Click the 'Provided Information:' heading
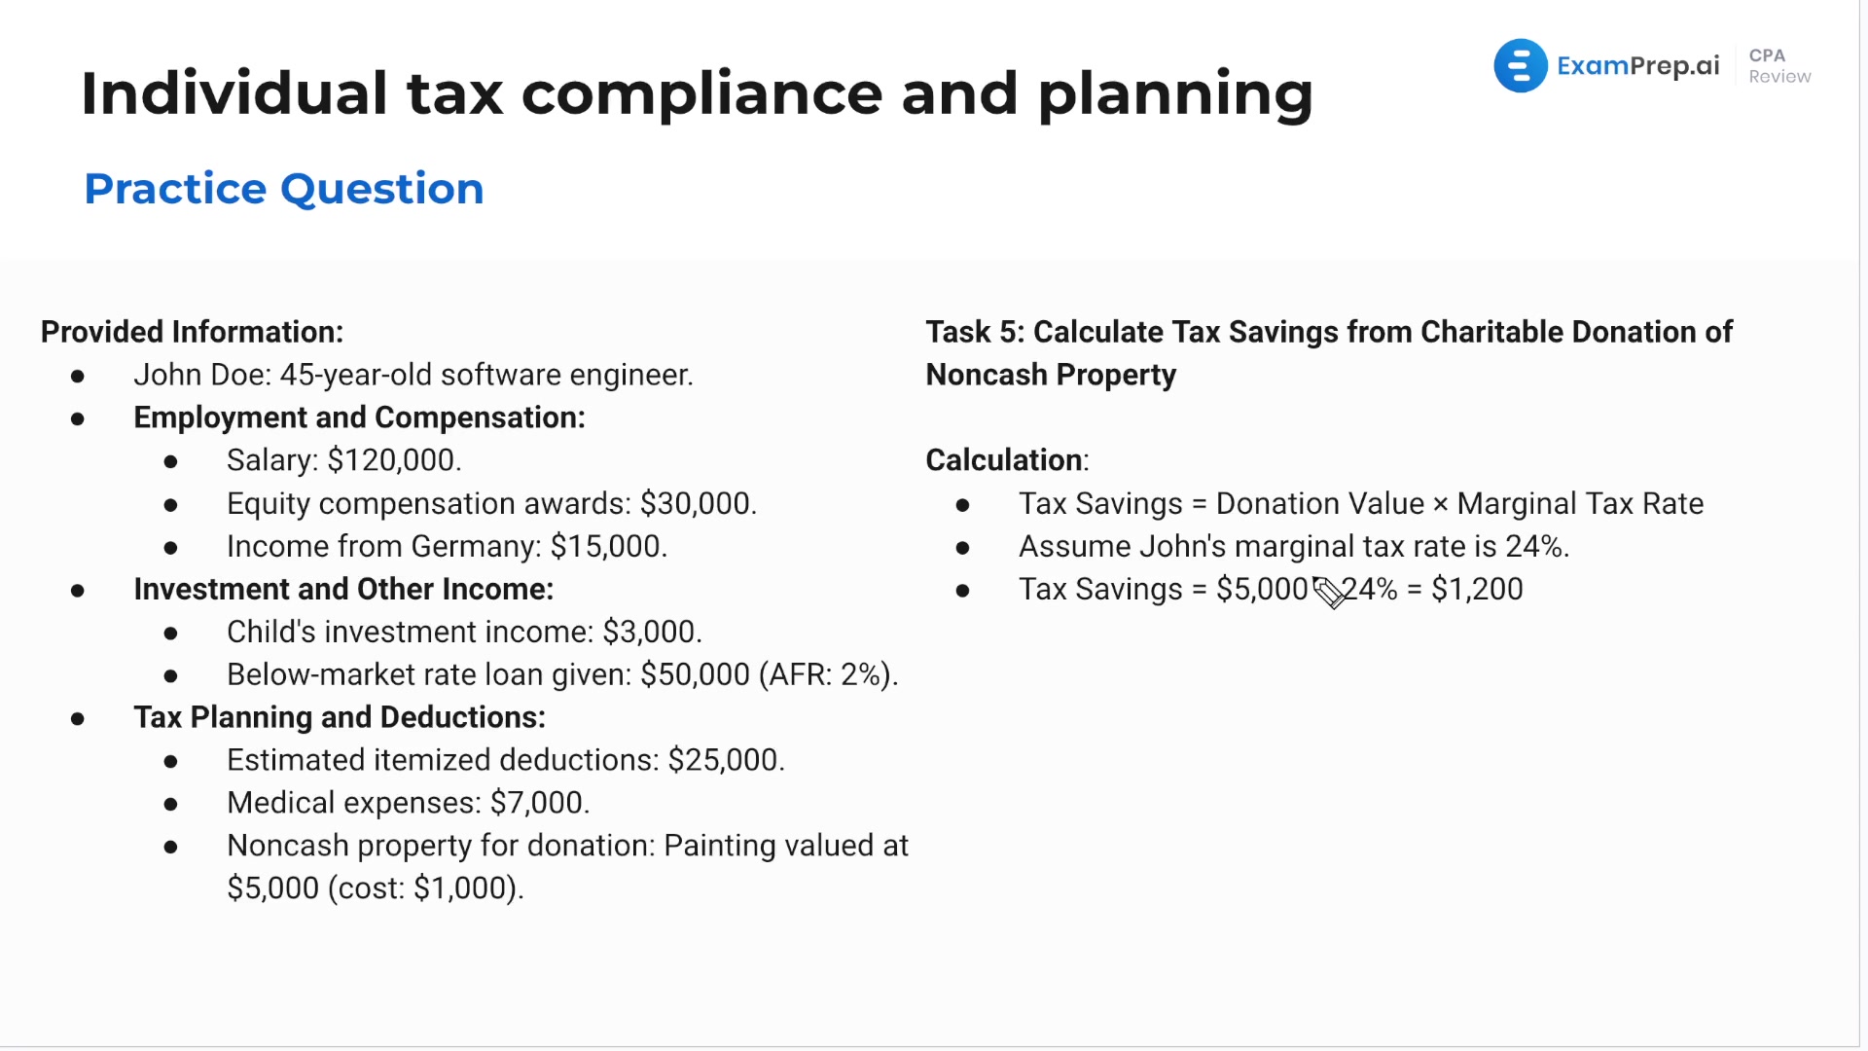 (192, 332)
